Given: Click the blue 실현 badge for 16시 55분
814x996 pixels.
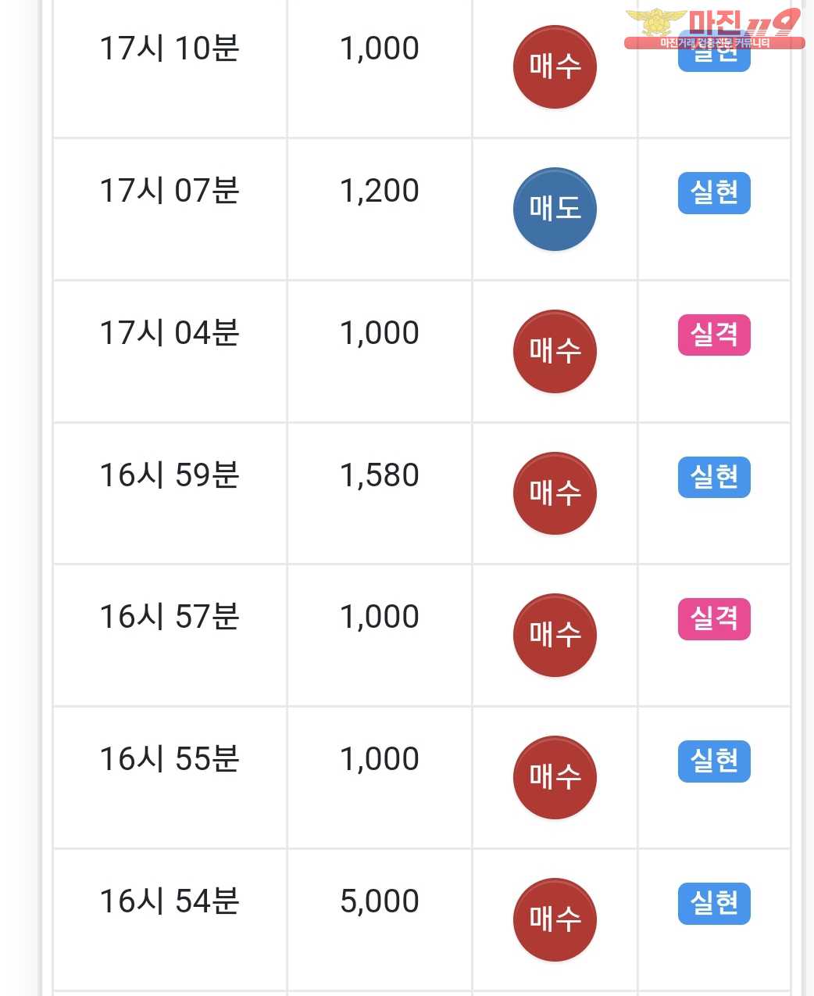Looking at the screenshot, I should click(714, 761).
